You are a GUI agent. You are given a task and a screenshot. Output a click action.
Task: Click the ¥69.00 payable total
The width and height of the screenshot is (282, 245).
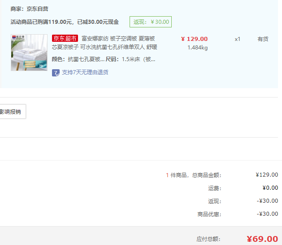click(x=262, y=239)
